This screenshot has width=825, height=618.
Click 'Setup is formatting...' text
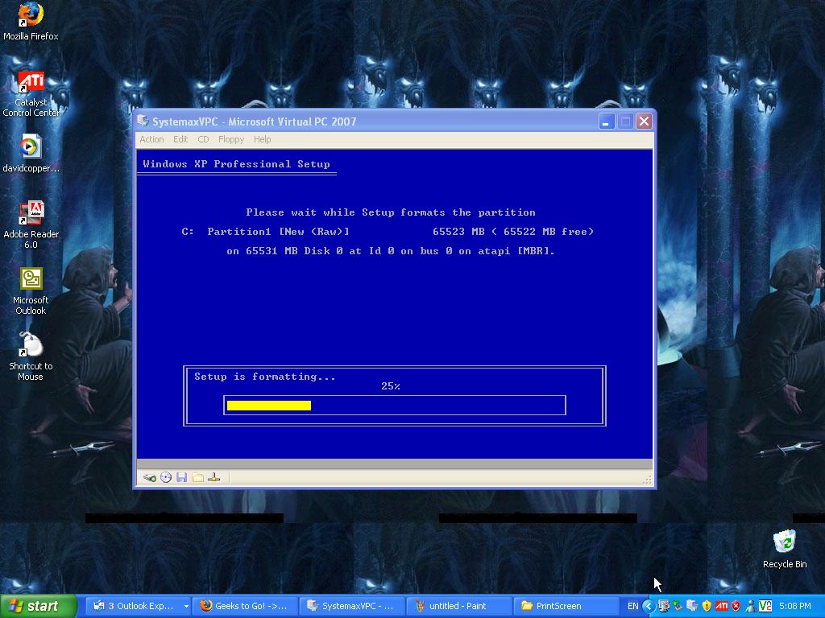coord(264,377)
